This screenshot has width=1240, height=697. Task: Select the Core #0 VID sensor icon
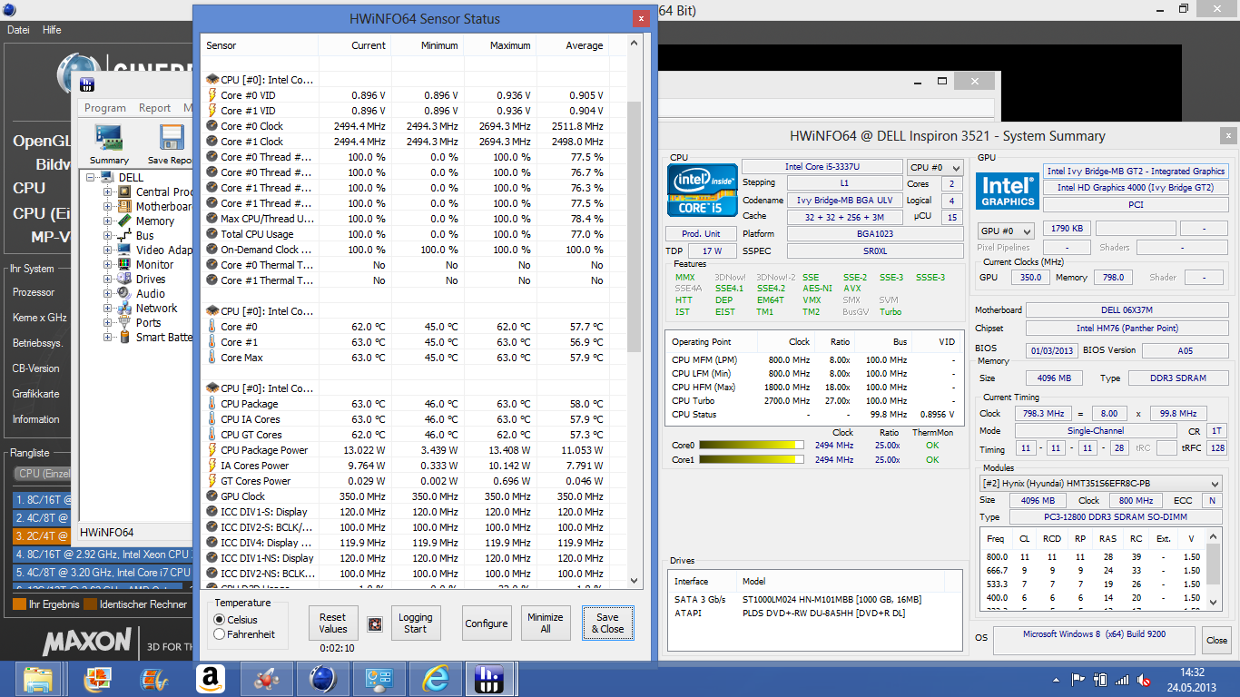pos(212,95)
